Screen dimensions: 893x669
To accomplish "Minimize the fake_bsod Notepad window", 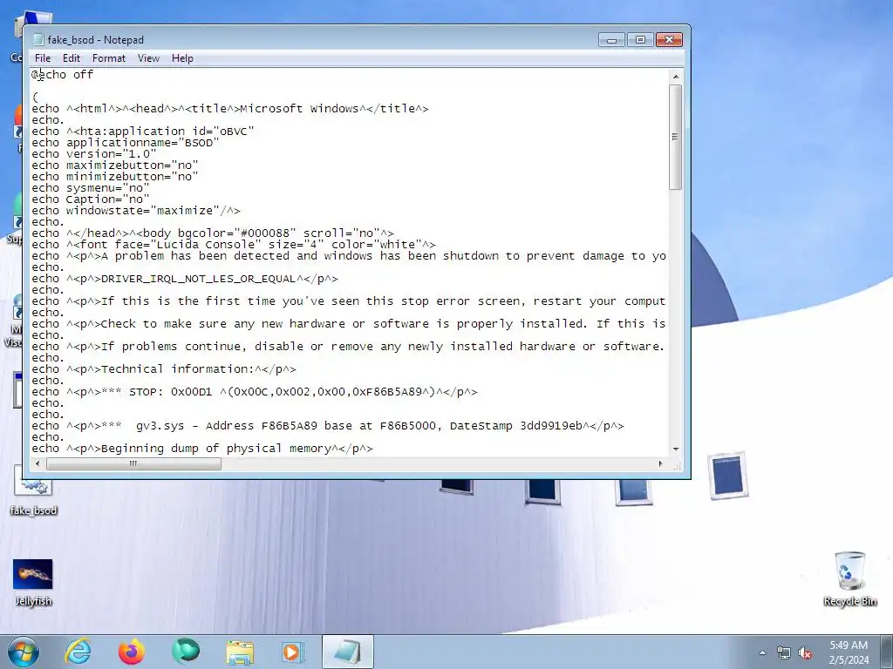I will (611, 39).
